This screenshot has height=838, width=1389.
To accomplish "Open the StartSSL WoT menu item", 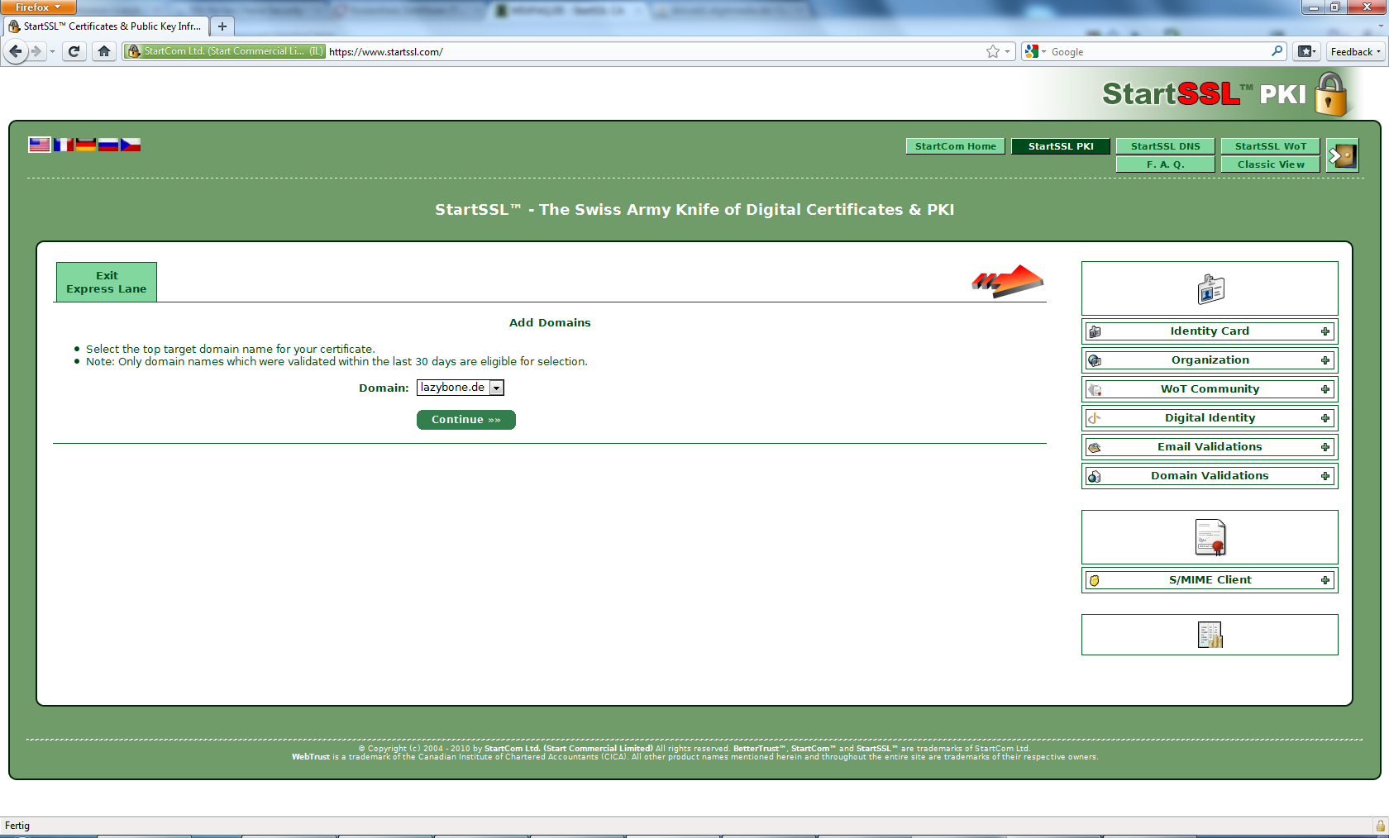I will [x=1271, y=146].
